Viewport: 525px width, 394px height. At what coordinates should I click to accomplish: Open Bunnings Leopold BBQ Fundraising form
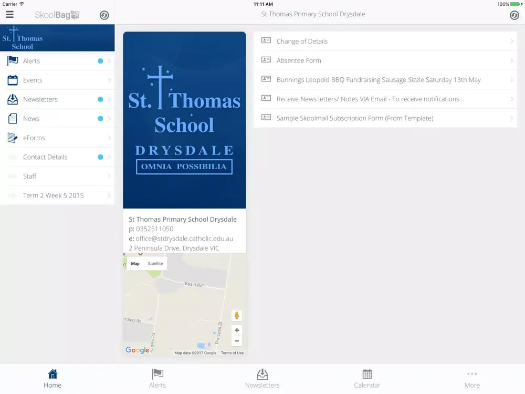coord(385,80)
